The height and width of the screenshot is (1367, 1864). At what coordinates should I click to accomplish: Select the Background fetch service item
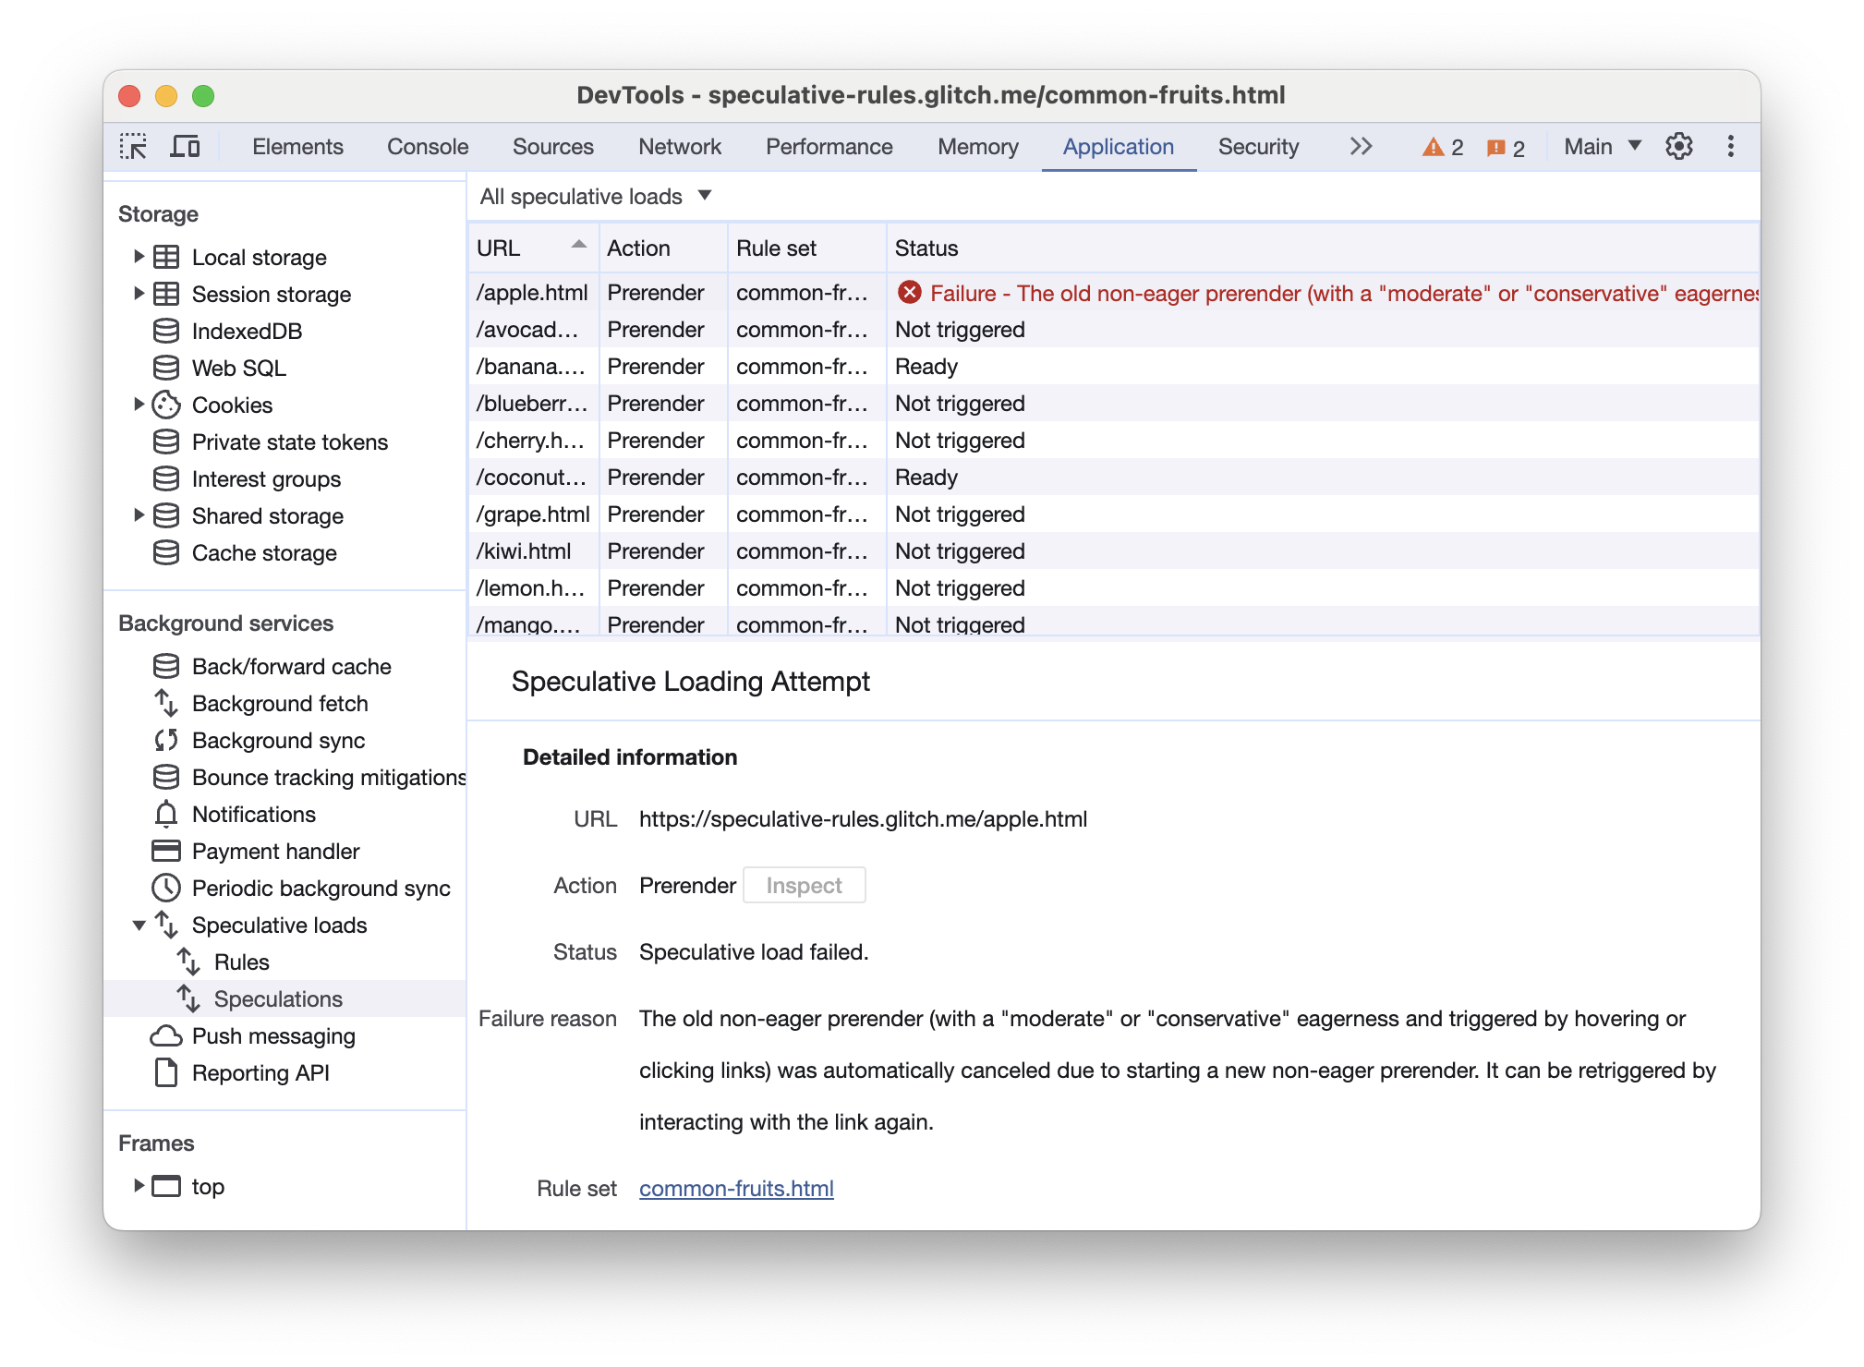click(281, 703)
